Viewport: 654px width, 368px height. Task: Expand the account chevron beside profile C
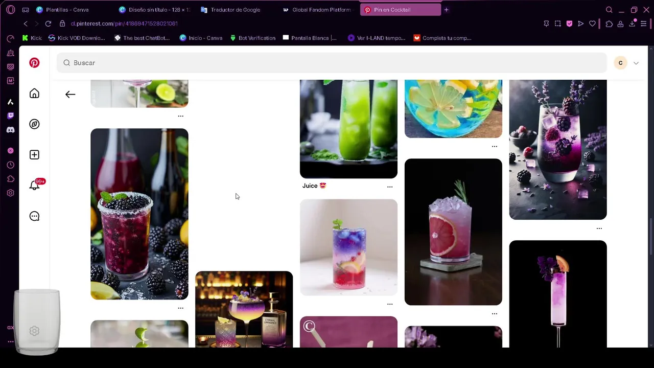click(x=636, y=63)
